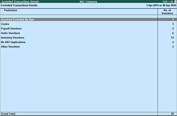177x116 pixels.
Task: Select the Order Vouchers row
Action: 88,33
